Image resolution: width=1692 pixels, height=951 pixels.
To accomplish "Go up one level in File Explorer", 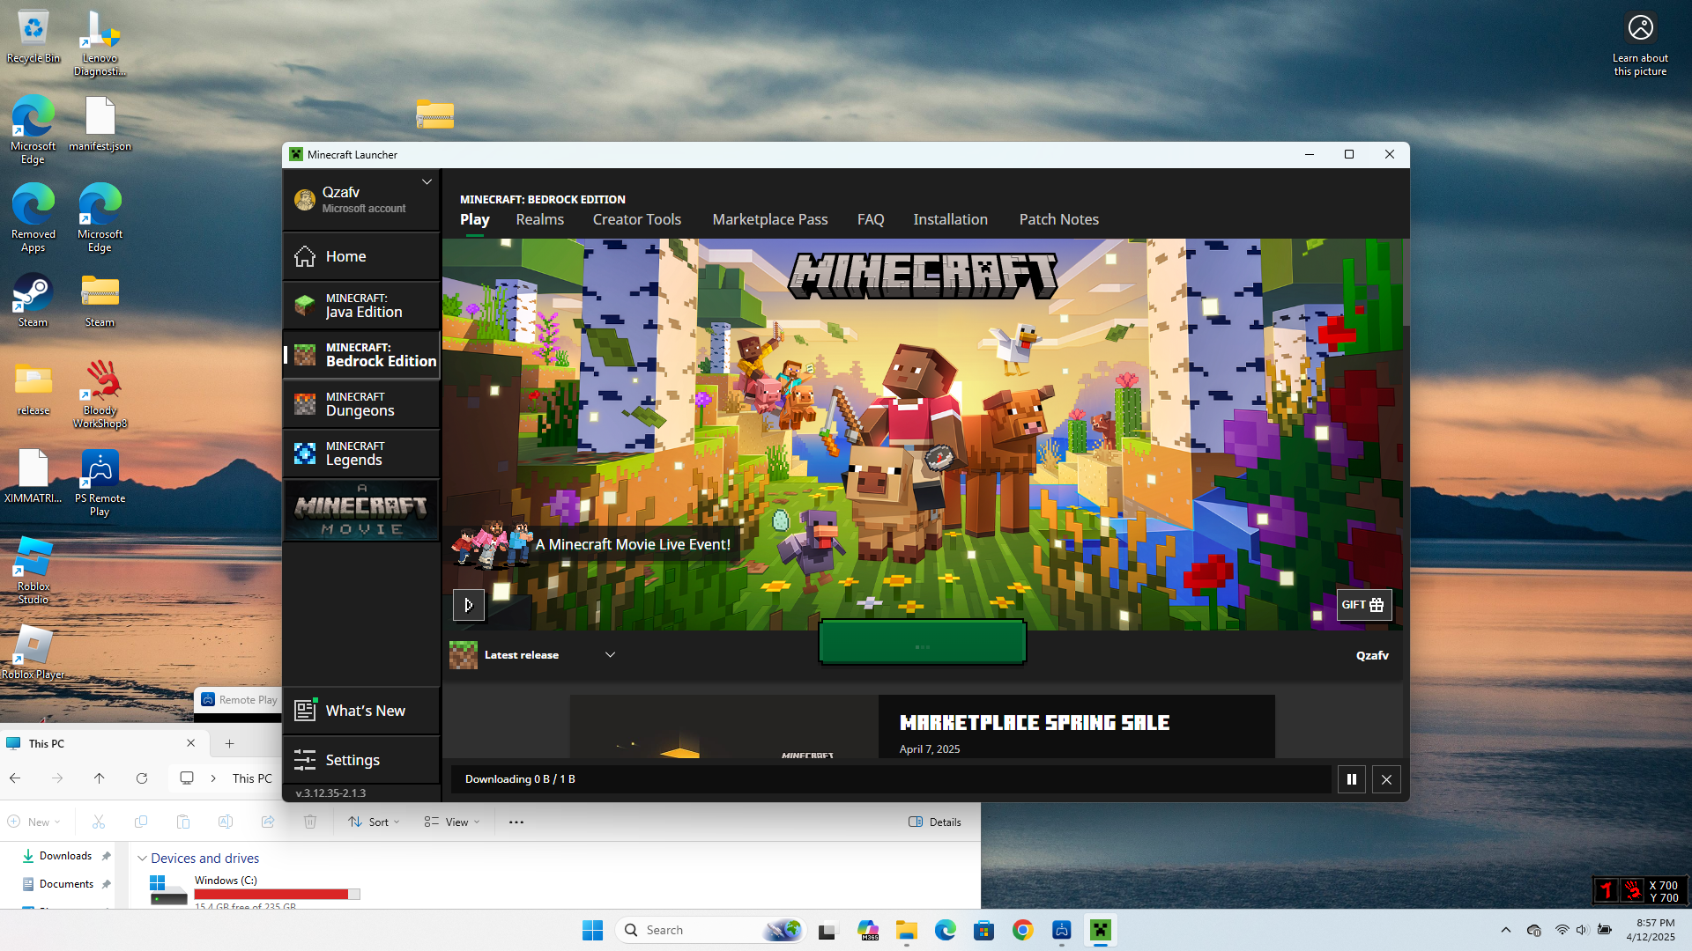I will pyautogui.click(x=100, y=778).
